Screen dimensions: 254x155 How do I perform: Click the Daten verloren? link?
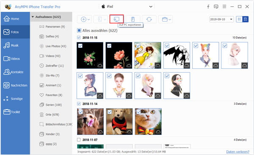(237, 152)
